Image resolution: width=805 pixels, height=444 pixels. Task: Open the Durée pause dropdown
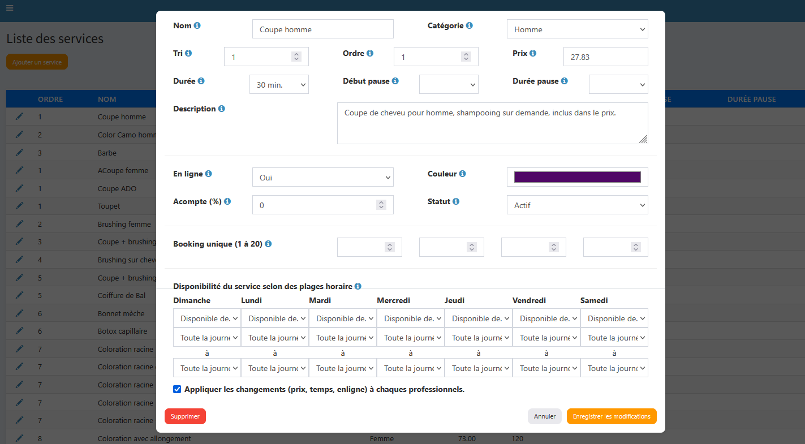click(x=618, y=84)
